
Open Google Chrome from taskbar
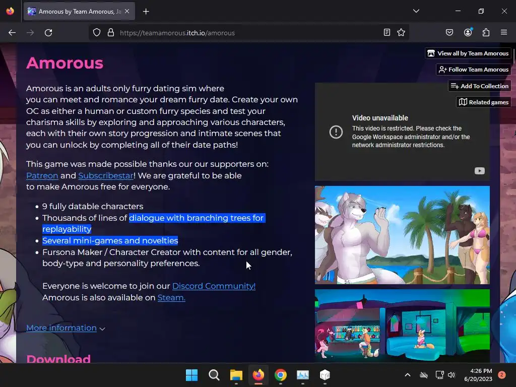(x=281, y=375)
